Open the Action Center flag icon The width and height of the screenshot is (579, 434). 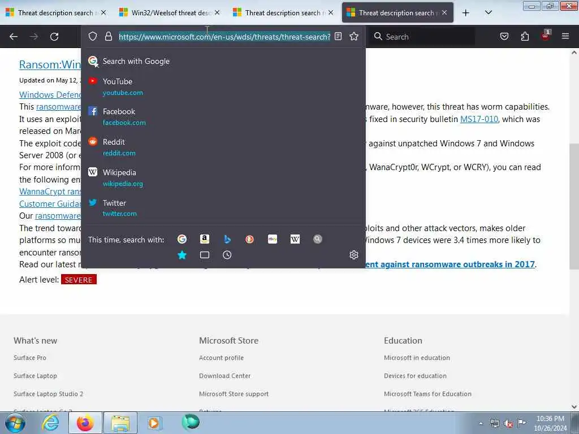(521, 423)
